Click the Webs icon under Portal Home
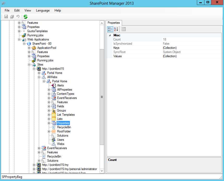This screenshot has height=181, width=224. click(x=54, y=144)
